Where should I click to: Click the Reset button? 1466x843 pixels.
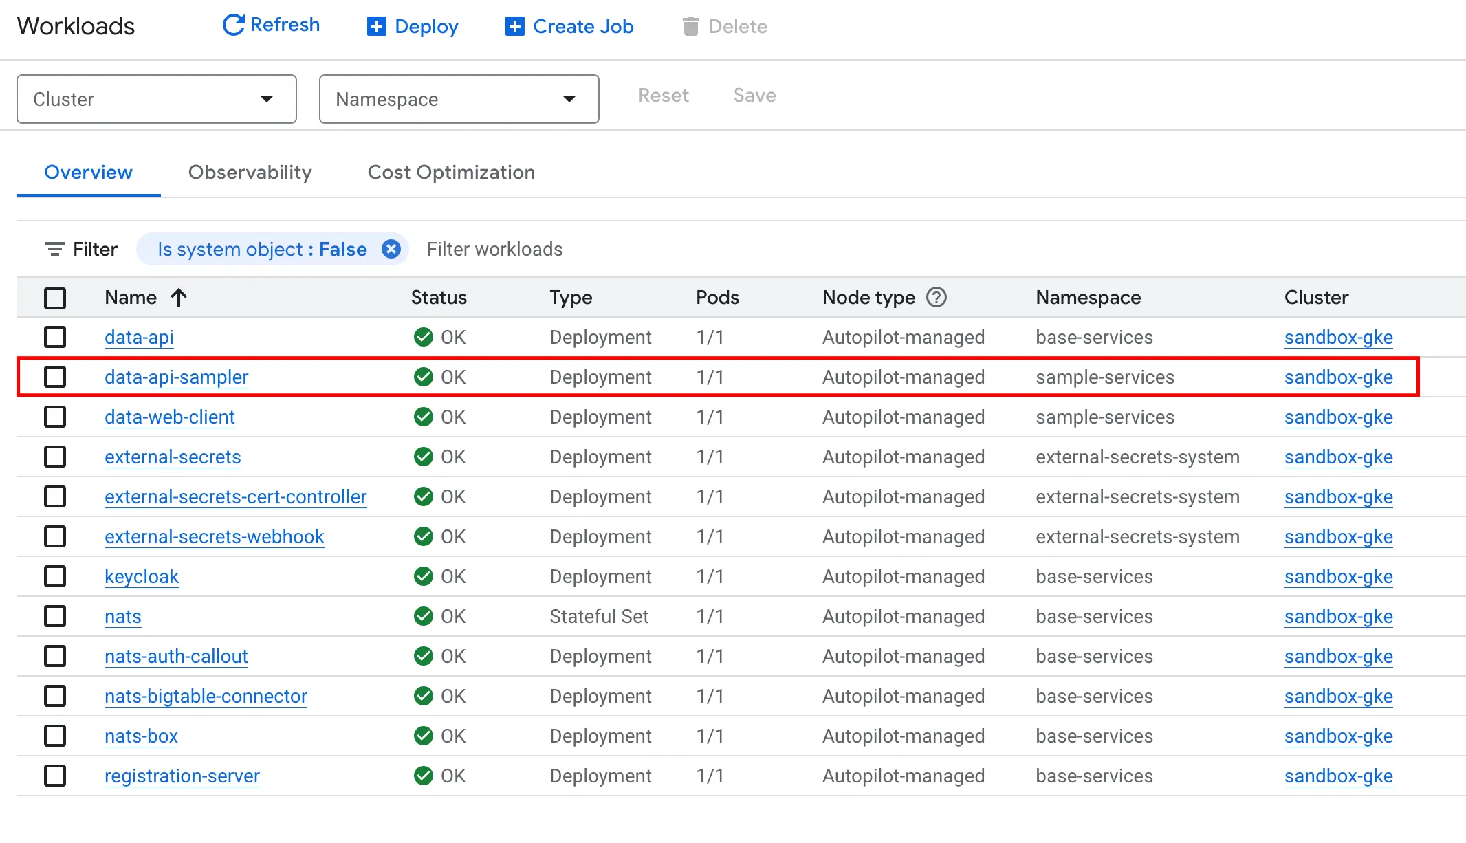click(663, 96)
